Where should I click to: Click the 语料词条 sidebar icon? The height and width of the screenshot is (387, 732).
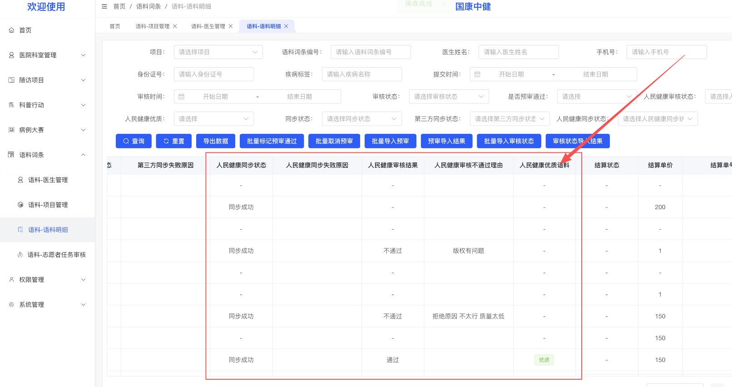(x=11, y=155)
